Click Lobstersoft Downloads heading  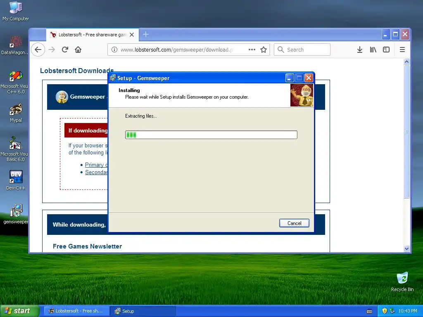tap(77, 71)
